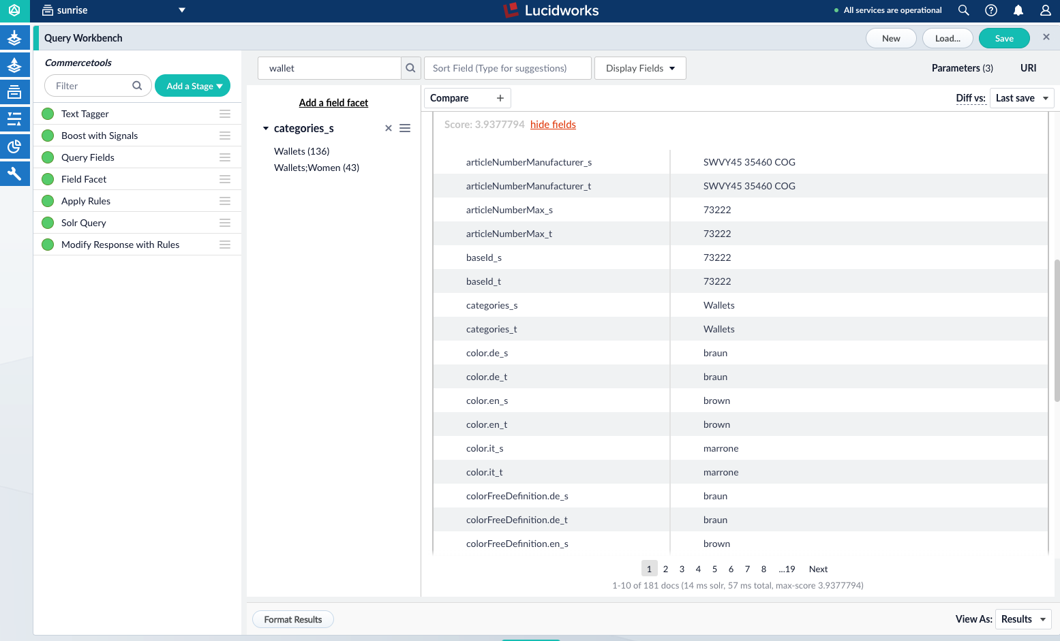1060x641 pixels.
Task: Open the Display Fields dropdown
Action: pyautogui.click(x=640, y=68)
